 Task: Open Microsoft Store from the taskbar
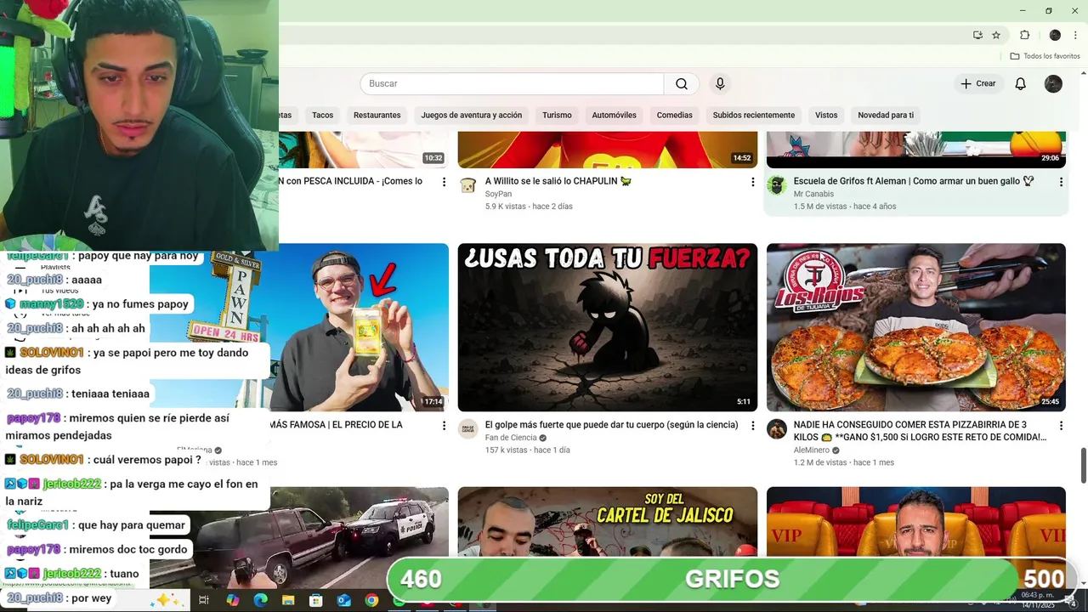(316, 600)
